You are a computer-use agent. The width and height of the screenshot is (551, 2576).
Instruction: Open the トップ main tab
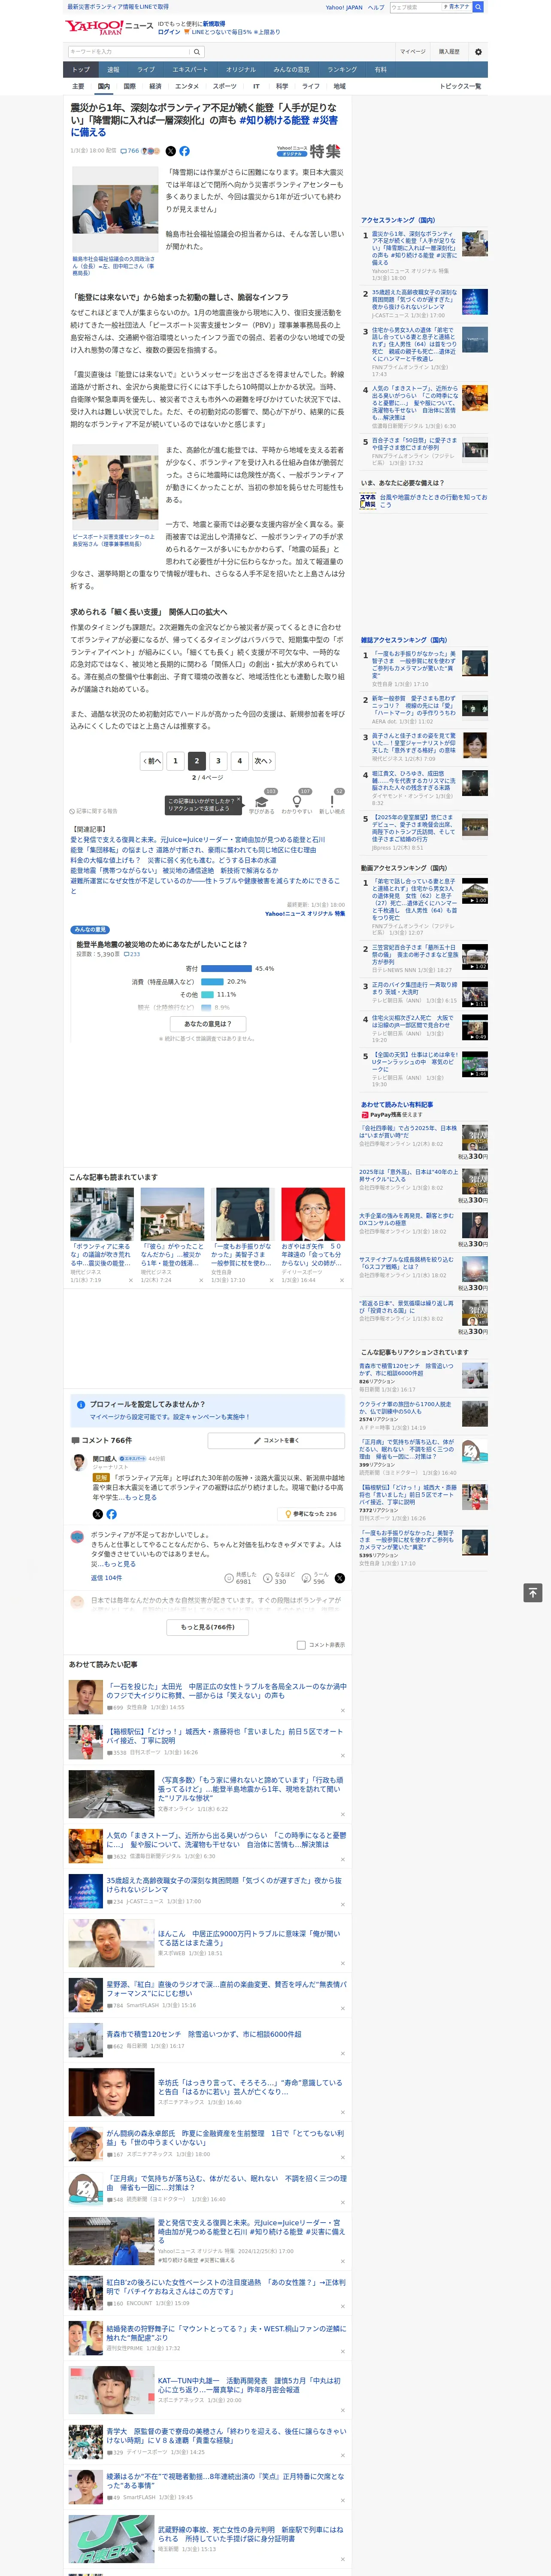point(81,70)
